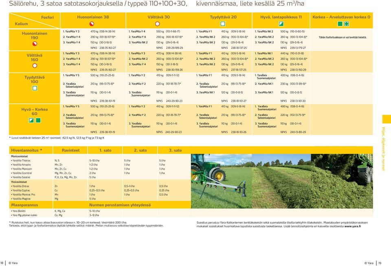
Task: Click the solid green square in the Korkea column header
Action: (340, 24)
